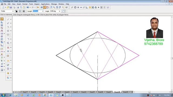Viewport: 173px width, 97px height.
Task: Pick the Rectangle tool
Action: [x=8, y=35]
